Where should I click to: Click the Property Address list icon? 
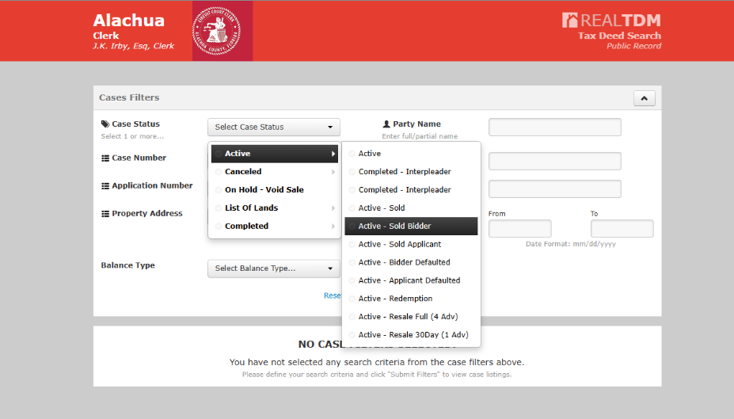coord(105,214)
